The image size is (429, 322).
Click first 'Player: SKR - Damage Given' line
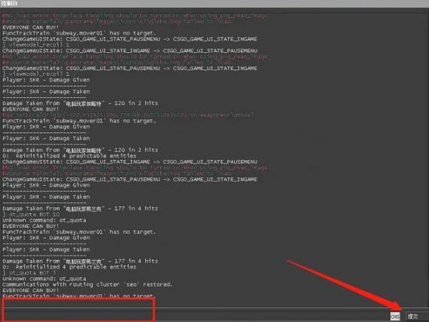(46, 80)
